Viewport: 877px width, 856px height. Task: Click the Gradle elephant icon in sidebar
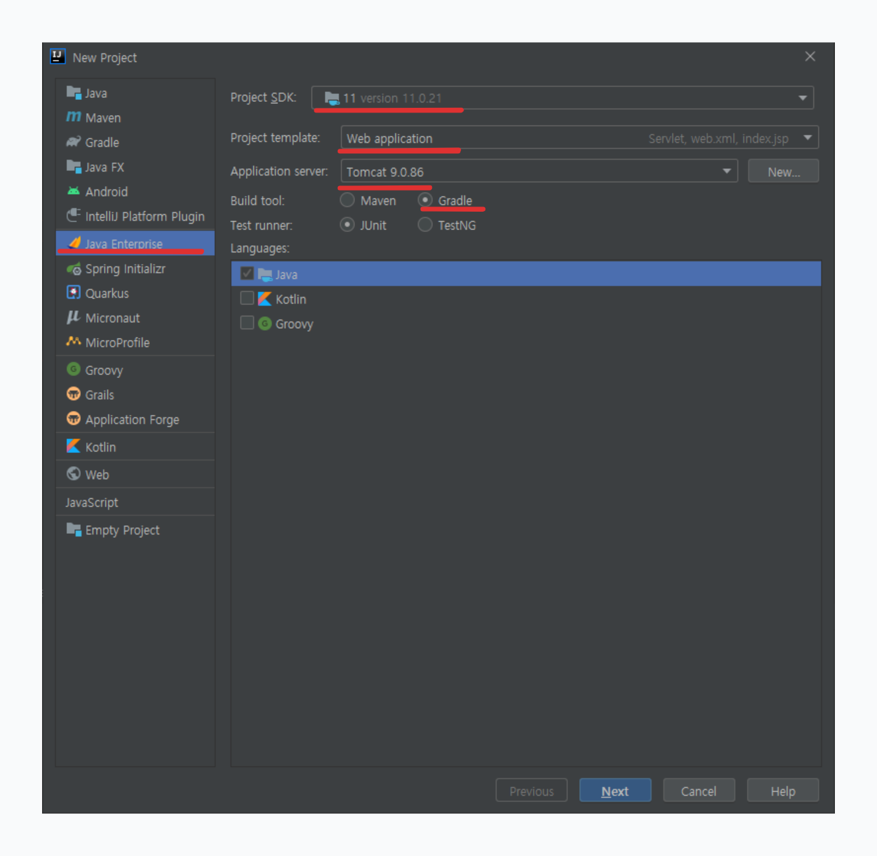coord(74,142)
